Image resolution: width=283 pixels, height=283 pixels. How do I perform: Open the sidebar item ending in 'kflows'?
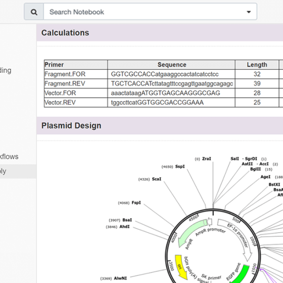(x=9, y=157)
